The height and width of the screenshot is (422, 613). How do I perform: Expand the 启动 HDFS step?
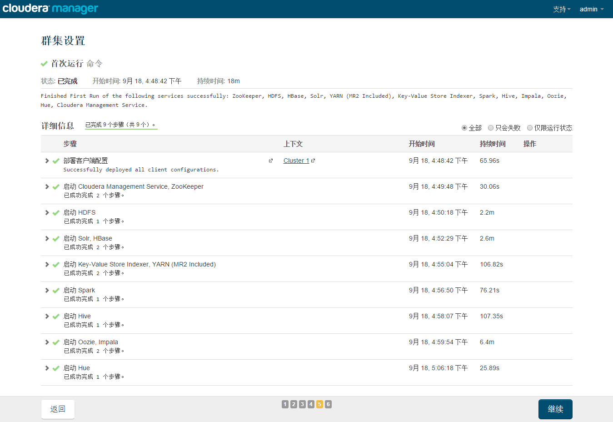(x=47, y=212)
